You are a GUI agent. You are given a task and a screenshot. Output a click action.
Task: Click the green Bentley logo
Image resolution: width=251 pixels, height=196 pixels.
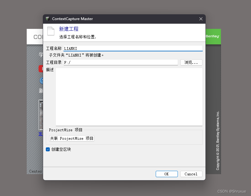pyautogui.click(x=213, y=36)
